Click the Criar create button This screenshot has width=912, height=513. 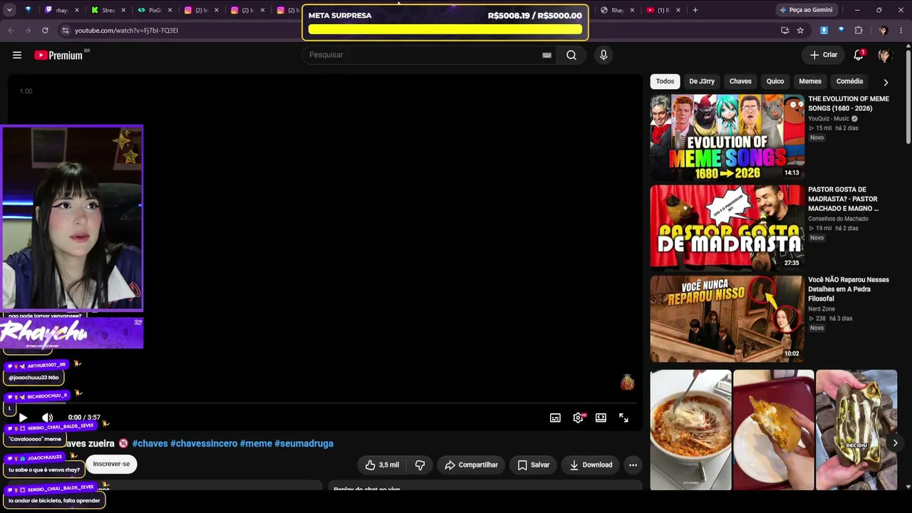824,55
